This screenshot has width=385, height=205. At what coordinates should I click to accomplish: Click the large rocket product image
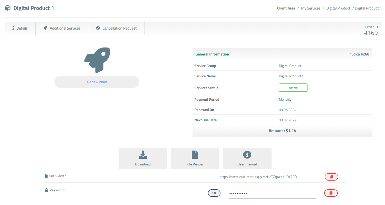(97, 60)
